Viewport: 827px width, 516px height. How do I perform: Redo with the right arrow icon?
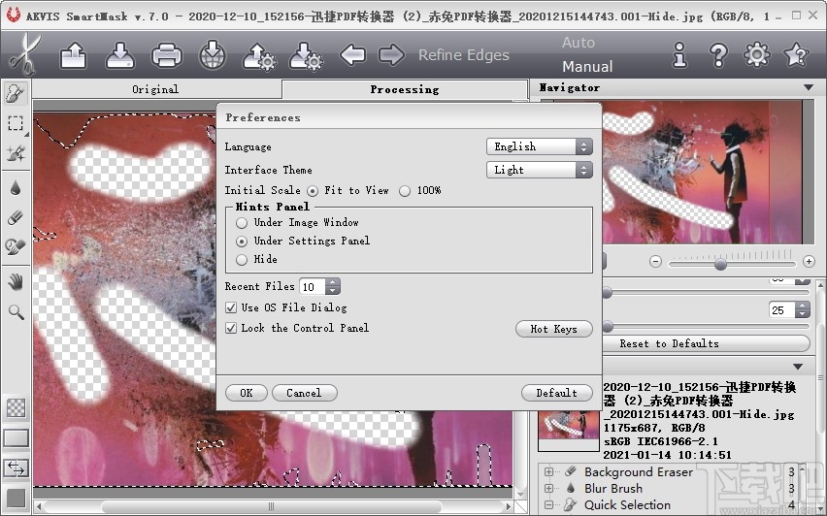(391, 55)
